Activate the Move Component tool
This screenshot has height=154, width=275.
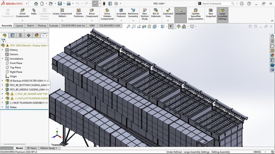(92, 13)
